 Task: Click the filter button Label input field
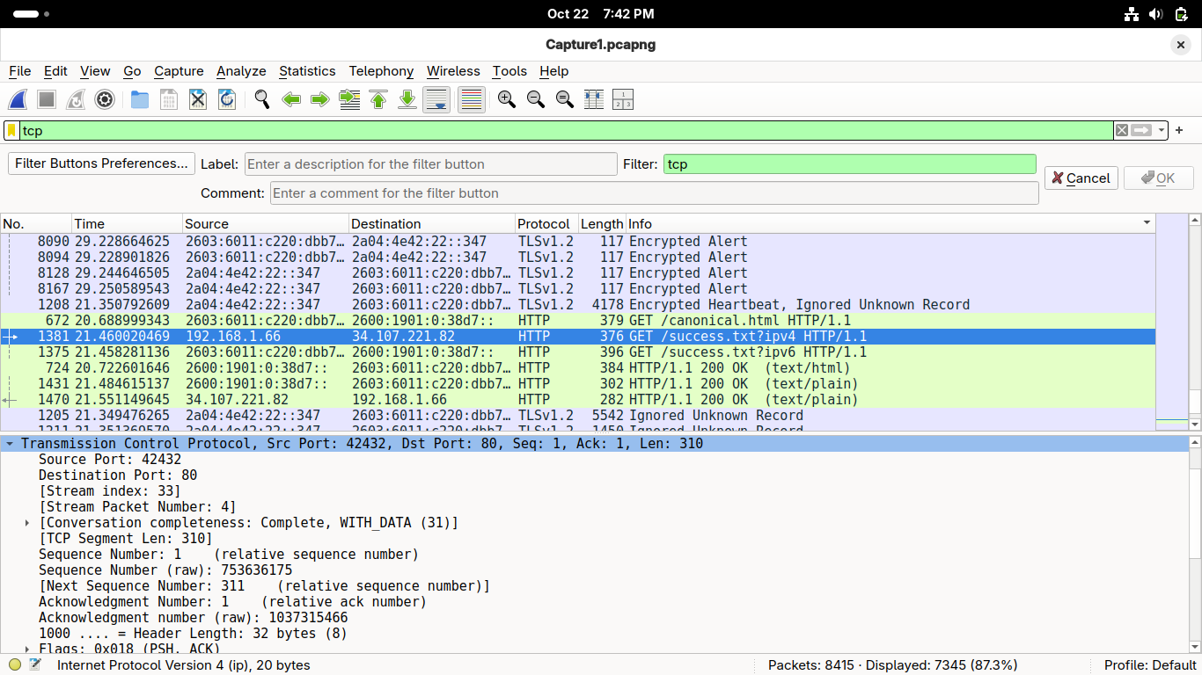click(x=430, y=164)
